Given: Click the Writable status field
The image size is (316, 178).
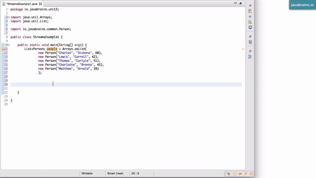Looking at the screenshot, I should (87, 174).
